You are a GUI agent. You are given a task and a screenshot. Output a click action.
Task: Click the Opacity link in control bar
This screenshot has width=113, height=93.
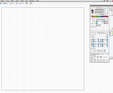click(20, 3)
